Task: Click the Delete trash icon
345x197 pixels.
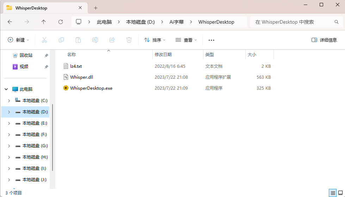Action: point(129,40)
